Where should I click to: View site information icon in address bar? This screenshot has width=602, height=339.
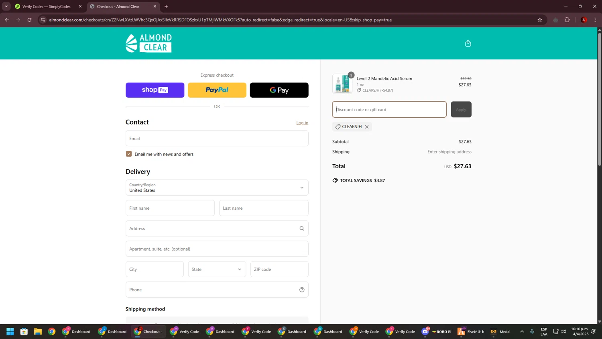[x=43, y=20]
